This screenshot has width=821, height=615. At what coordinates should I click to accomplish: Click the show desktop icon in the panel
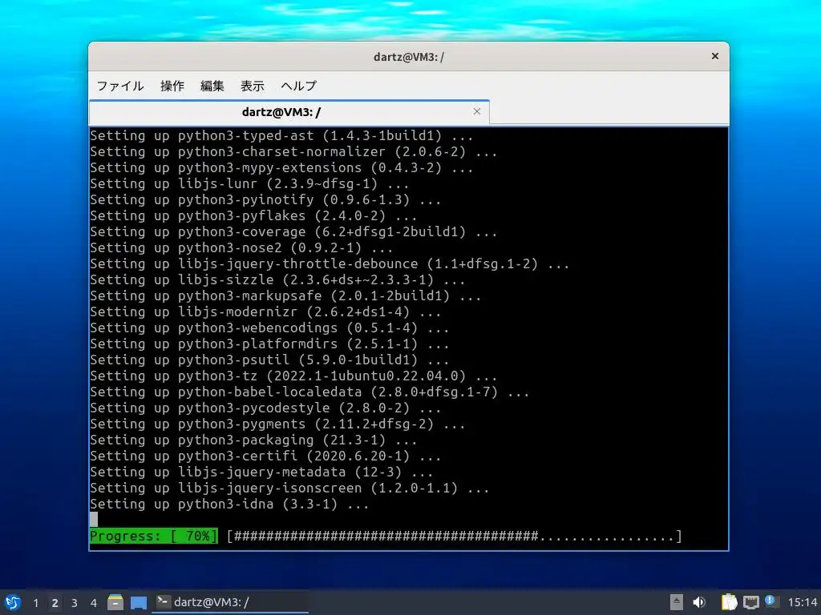point(138,602)
